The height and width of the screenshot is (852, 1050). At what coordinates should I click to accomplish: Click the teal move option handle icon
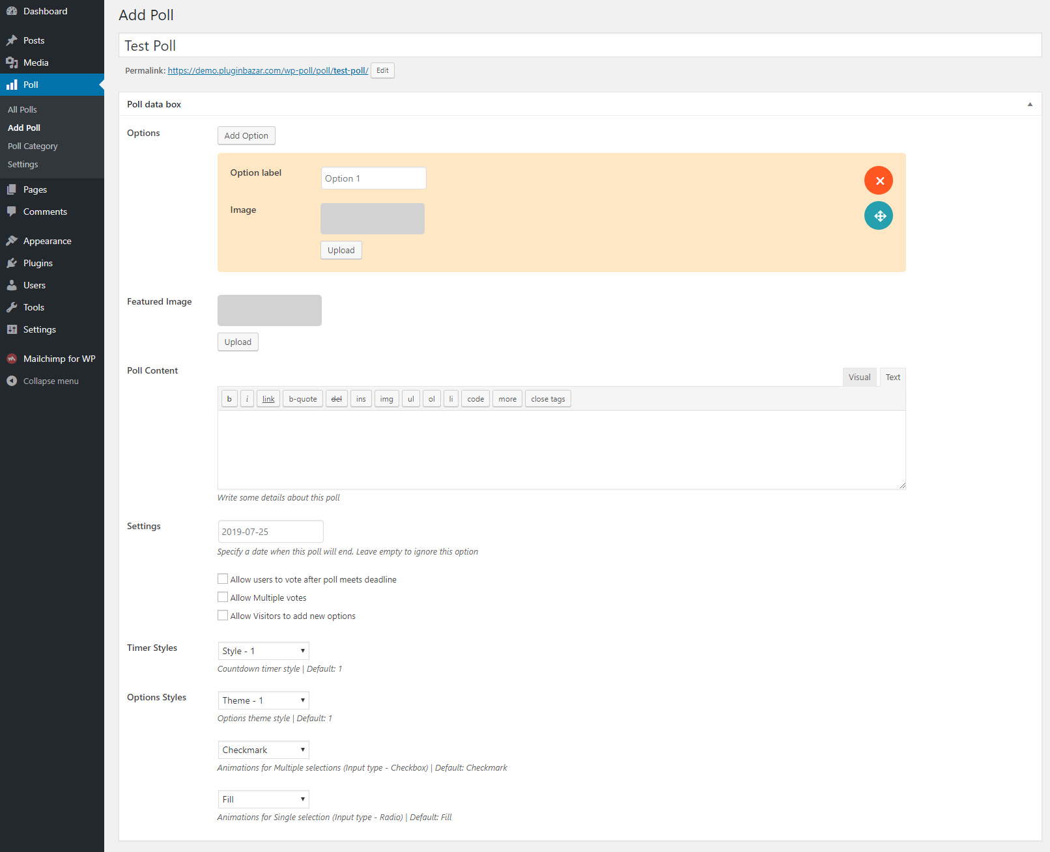(x=879, y=216)
